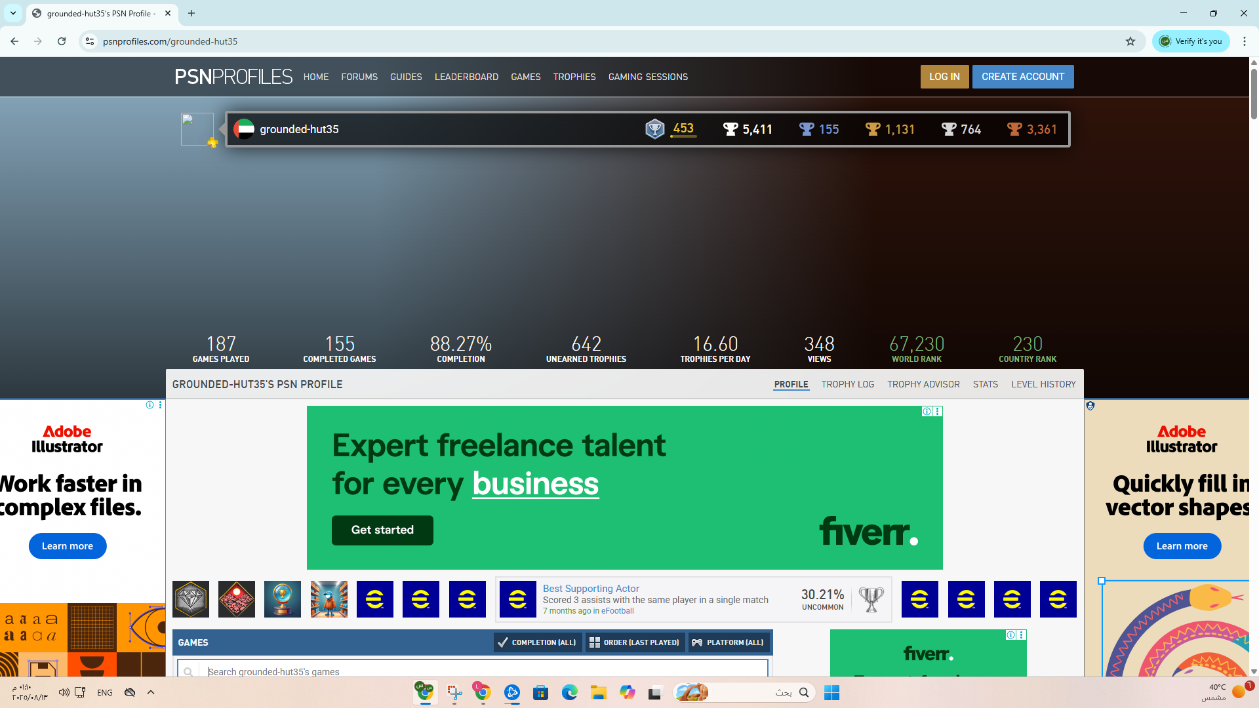The height and width of the screenshot is (708, 1259).
Task: Open the LEADERBOARD menu item
Action: tap(466, 77)
